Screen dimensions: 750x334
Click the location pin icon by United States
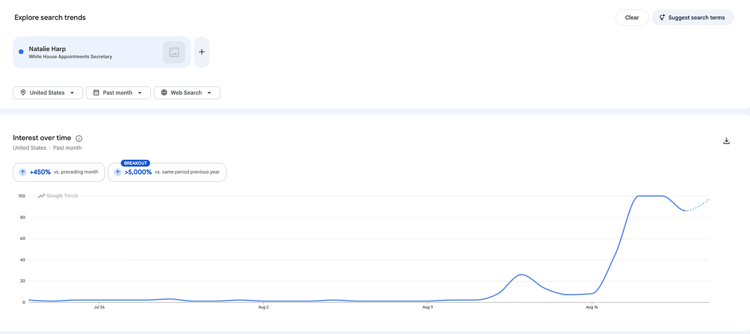pyautogui.click(x=23, y=93)
